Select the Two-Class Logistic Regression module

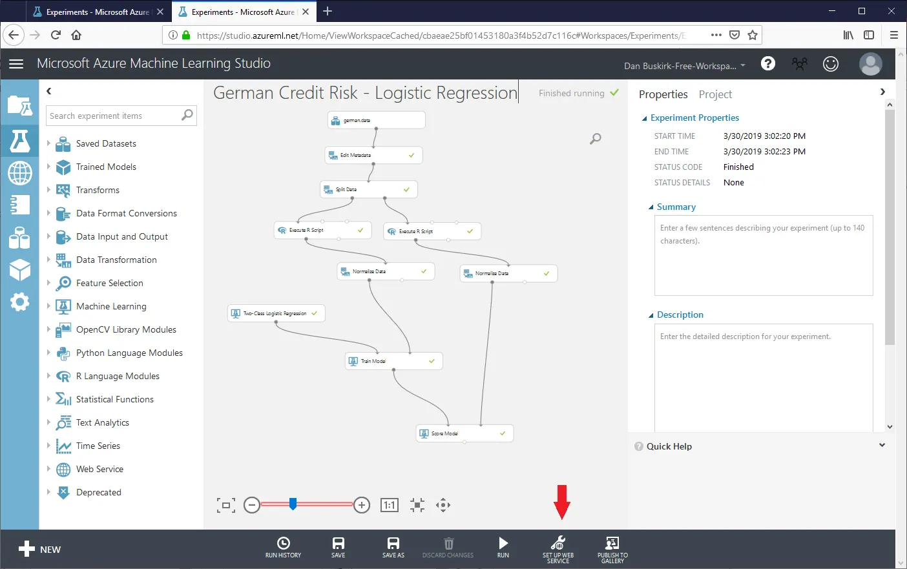pyautogui.click(x=276, y=313)
